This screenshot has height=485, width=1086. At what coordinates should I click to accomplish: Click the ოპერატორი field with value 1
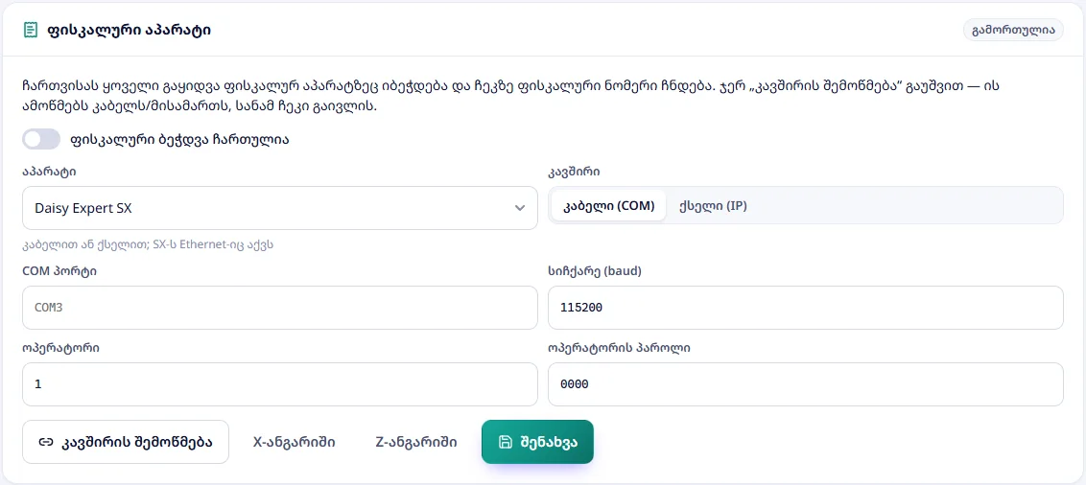click(x=280, y=384)
